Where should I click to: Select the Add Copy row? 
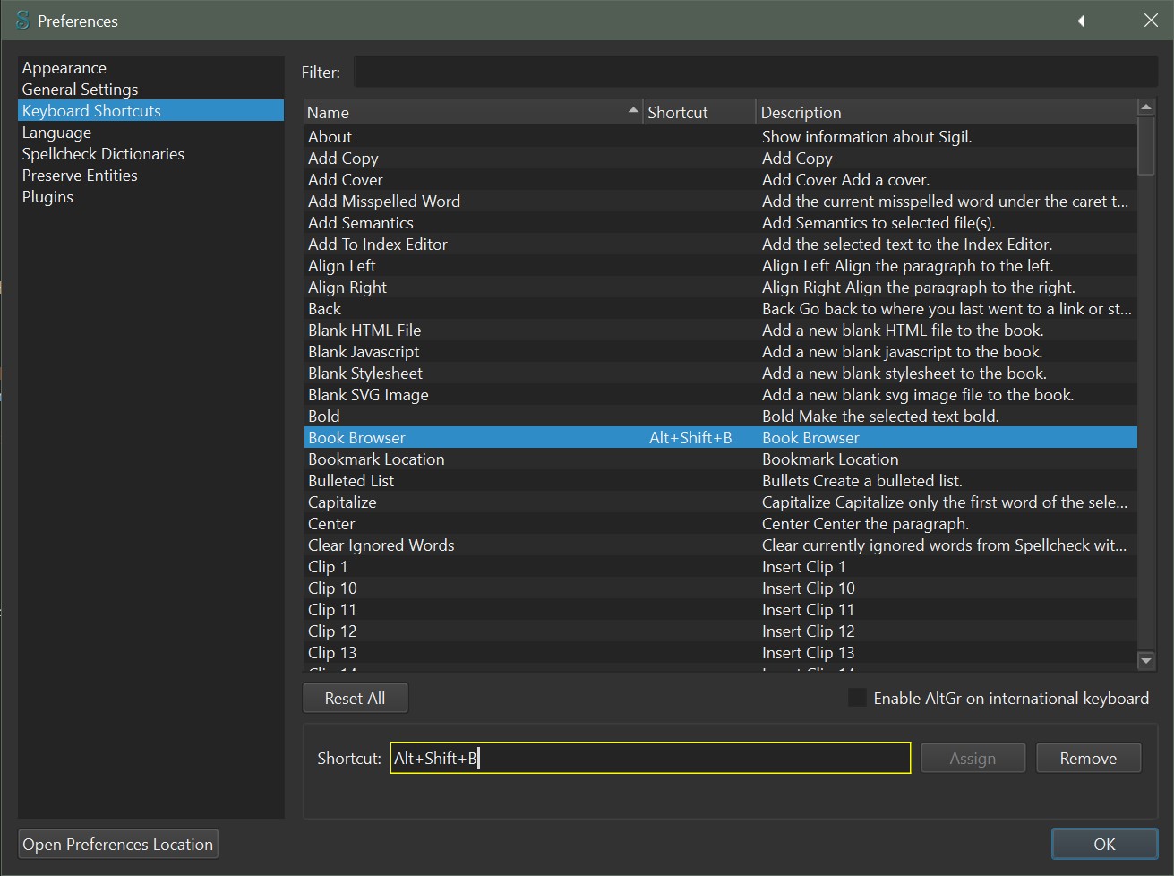[720, 159]
